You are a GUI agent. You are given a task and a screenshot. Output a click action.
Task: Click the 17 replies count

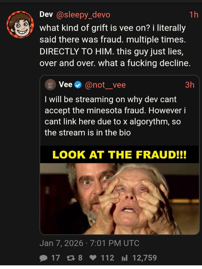[x=55, y=258]
